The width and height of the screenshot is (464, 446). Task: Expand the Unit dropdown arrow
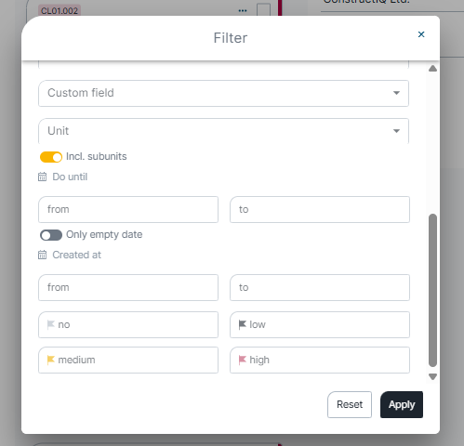[x=396, y=131]
